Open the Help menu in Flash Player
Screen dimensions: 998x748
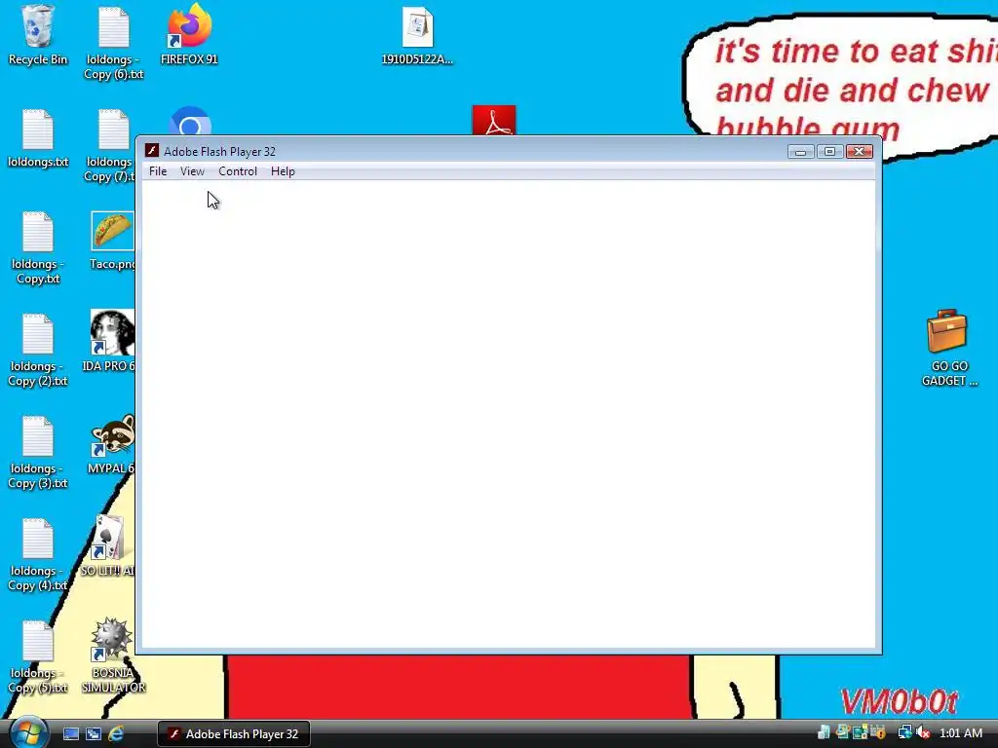click(283, 171)
